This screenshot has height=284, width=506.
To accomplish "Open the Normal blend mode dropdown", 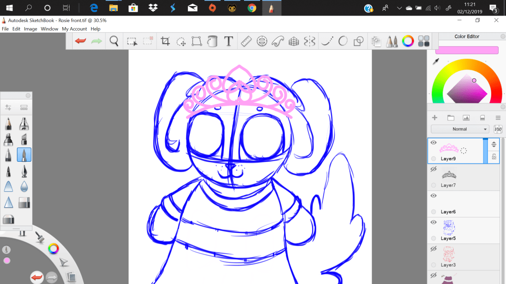I will point(459,129).
